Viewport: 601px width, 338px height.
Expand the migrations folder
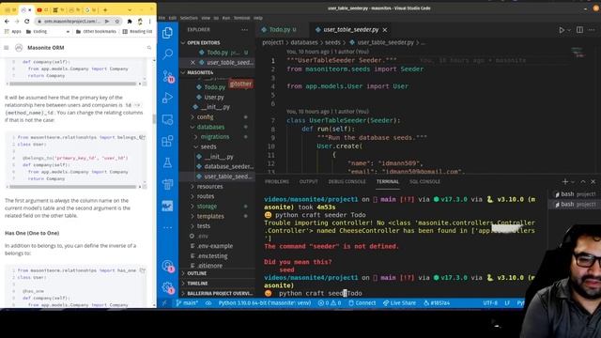(215, 137)
